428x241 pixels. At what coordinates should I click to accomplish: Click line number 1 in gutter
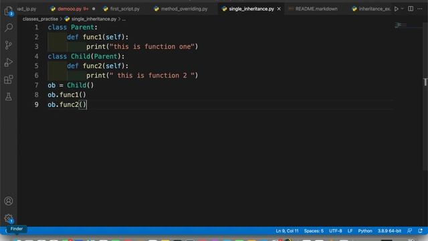pos(36,27)
